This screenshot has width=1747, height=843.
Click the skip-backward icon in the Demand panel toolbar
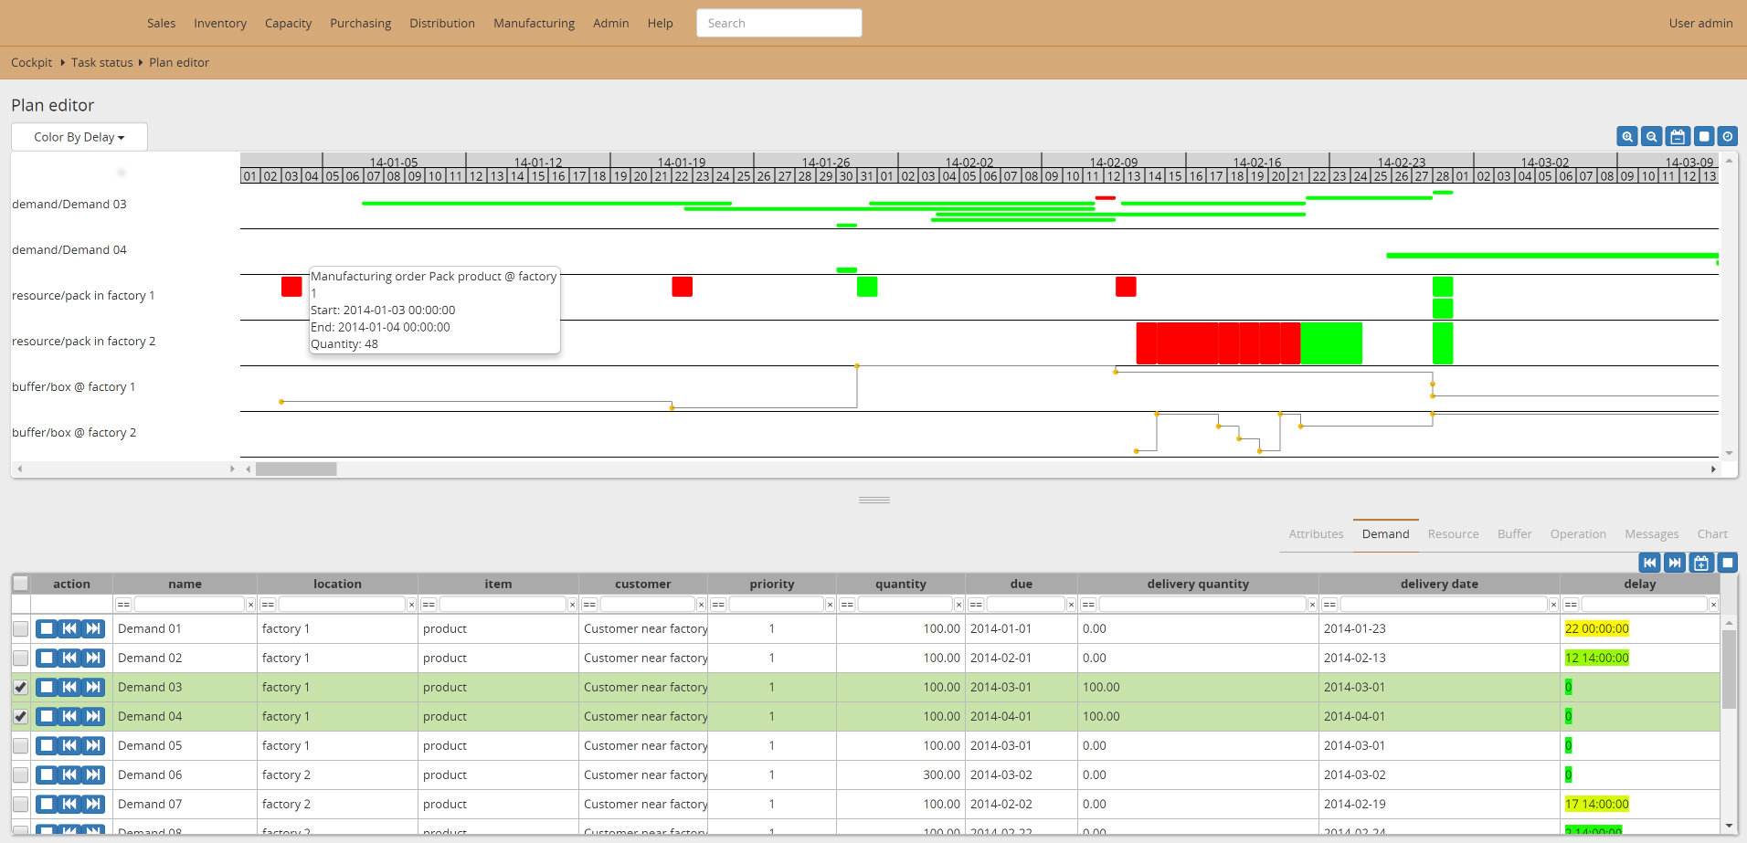tap(1648, 563)
